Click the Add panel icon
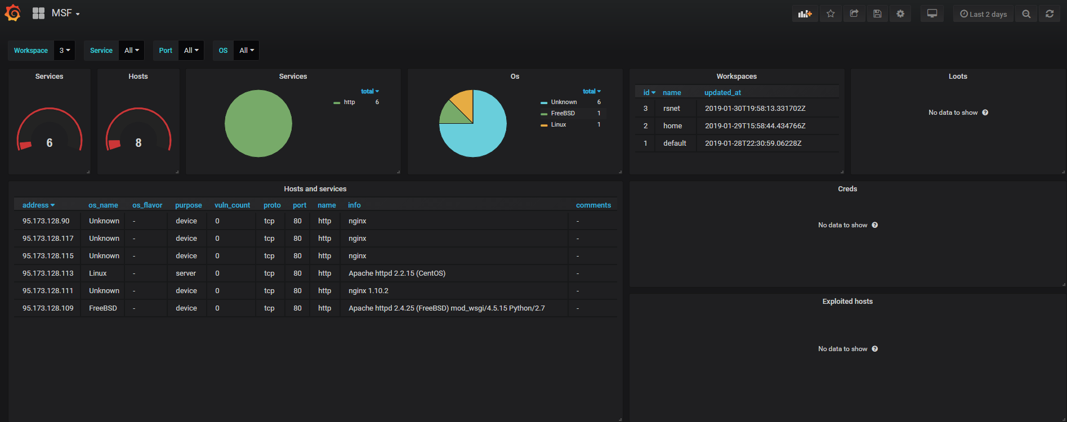 point(805,14)
